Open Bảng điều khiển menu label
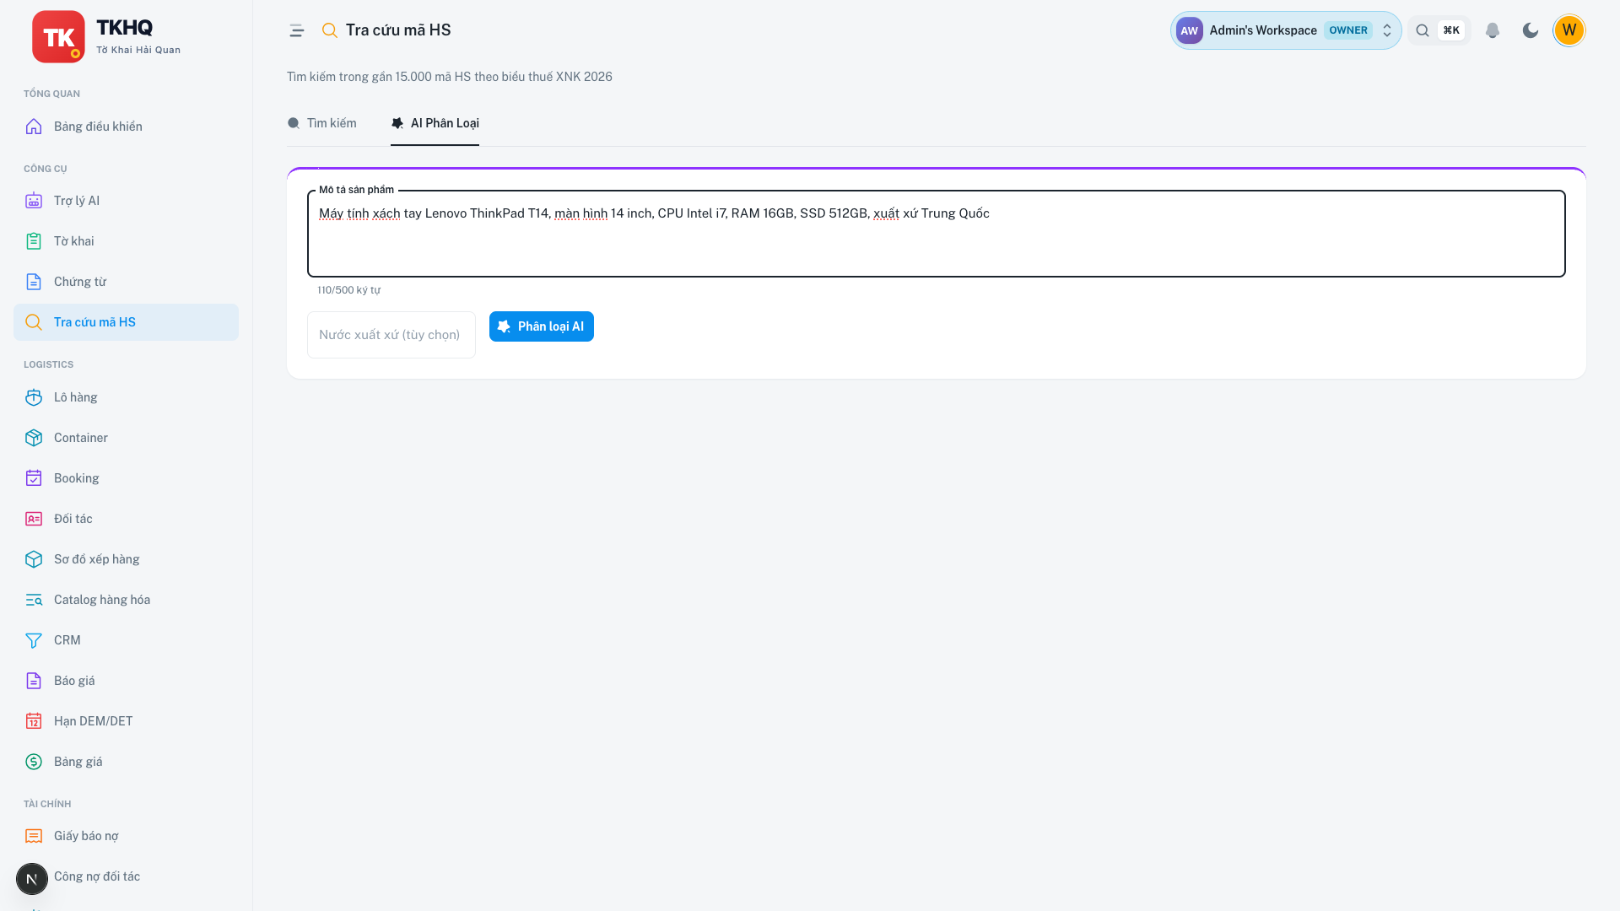The width and height of the screenshot is (1620, 911). coord(98,127)
